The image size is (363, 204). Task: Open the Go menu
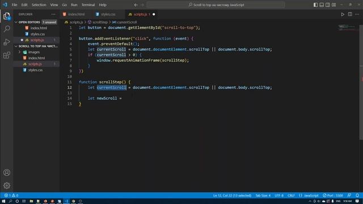pos(64,5)
